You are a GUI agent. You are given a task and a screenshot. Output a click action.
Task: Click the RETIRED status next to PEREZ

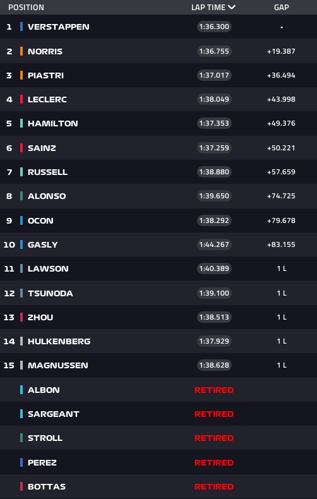[x=214, y=462]
